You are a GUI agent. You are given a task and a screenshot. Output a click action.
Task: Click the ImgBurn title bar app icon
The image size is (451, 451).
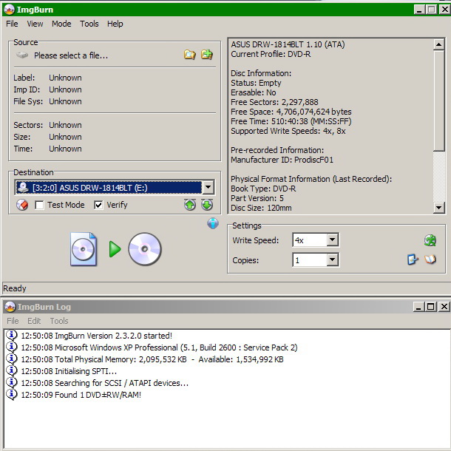(x=10, y=10)
